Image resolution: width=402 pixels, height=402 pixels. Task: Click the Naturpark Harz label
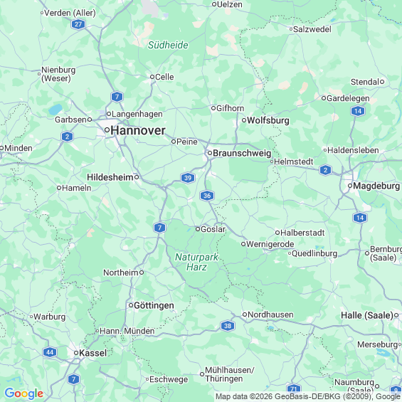(196, 262)
